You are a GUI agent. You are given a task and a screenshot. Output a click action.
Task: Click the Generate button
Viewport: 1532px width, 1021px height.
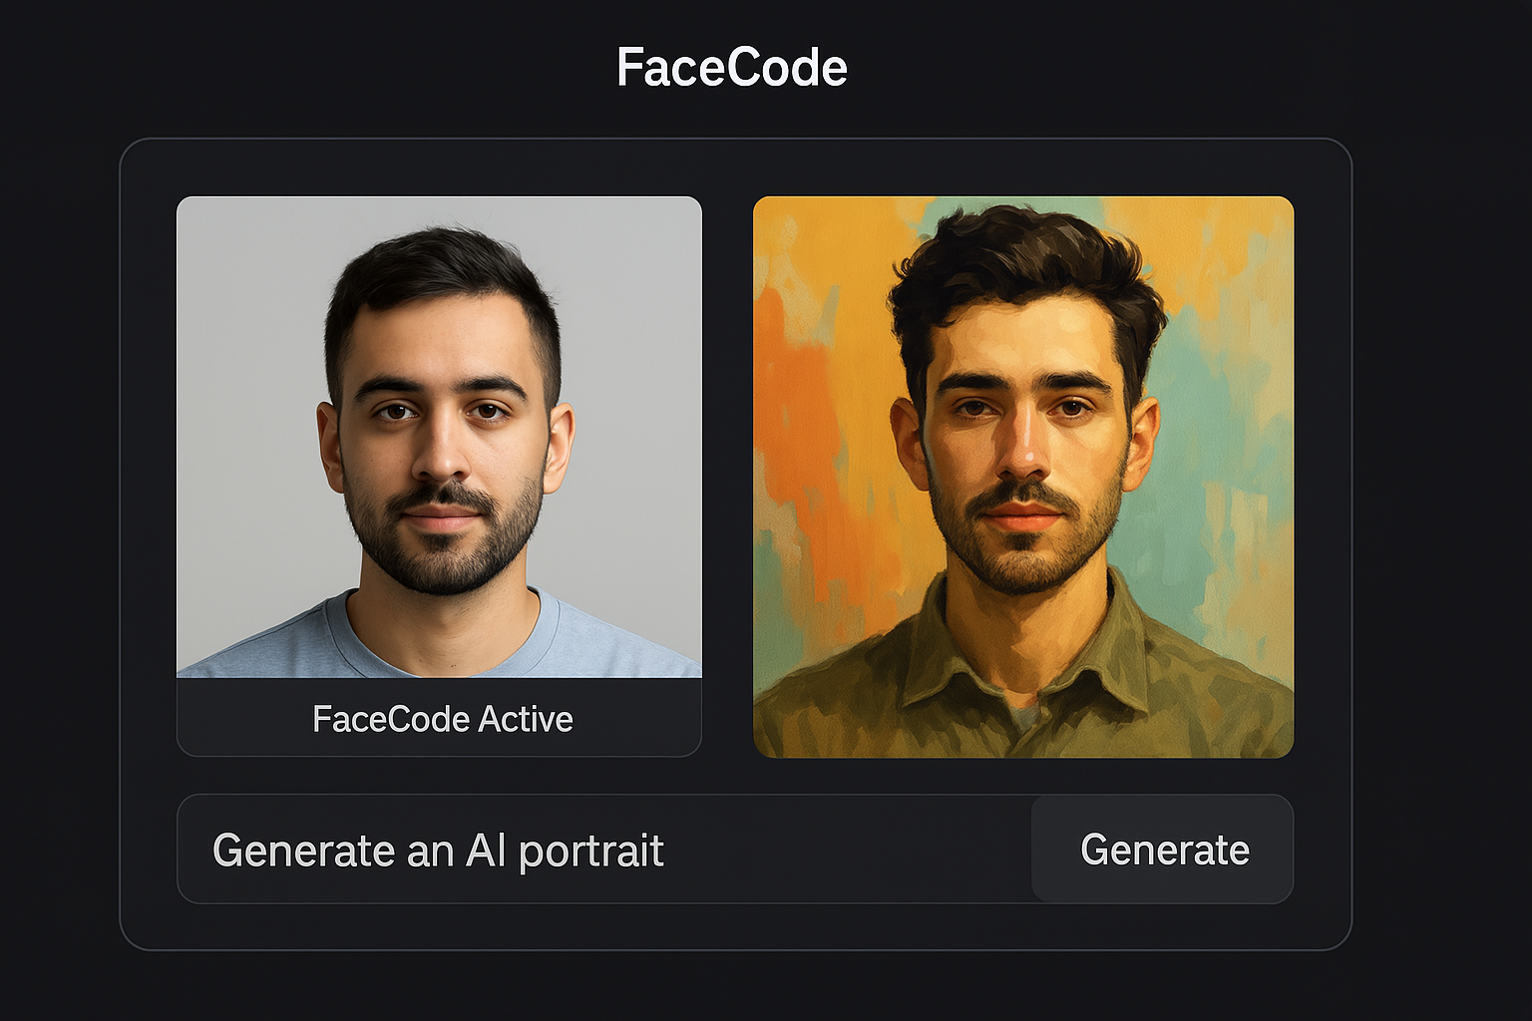click(1163, 850)
